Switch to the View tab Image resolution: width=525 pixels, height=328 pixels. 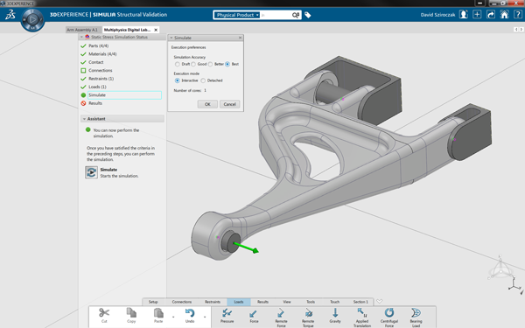point(287,302)
